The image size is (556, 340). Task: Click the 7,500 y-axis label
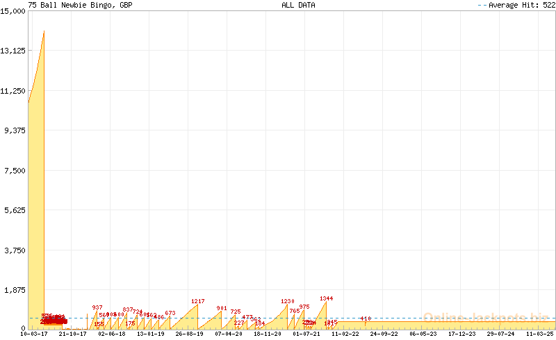tap(15, 170)
